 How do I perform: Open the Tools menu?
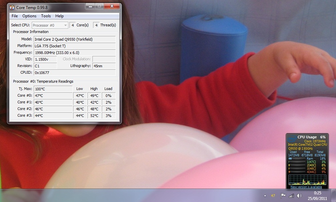click(x=46, y=16)
